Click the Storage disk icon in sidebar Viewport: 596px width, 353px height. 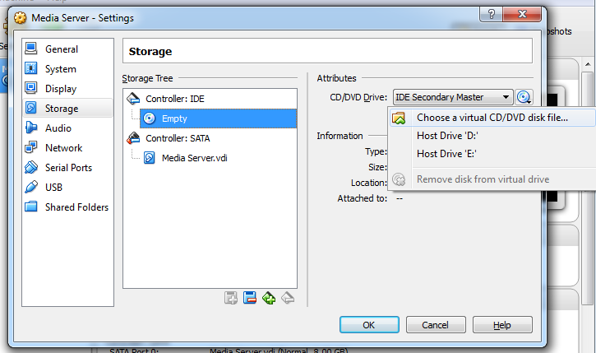(30, 108)
